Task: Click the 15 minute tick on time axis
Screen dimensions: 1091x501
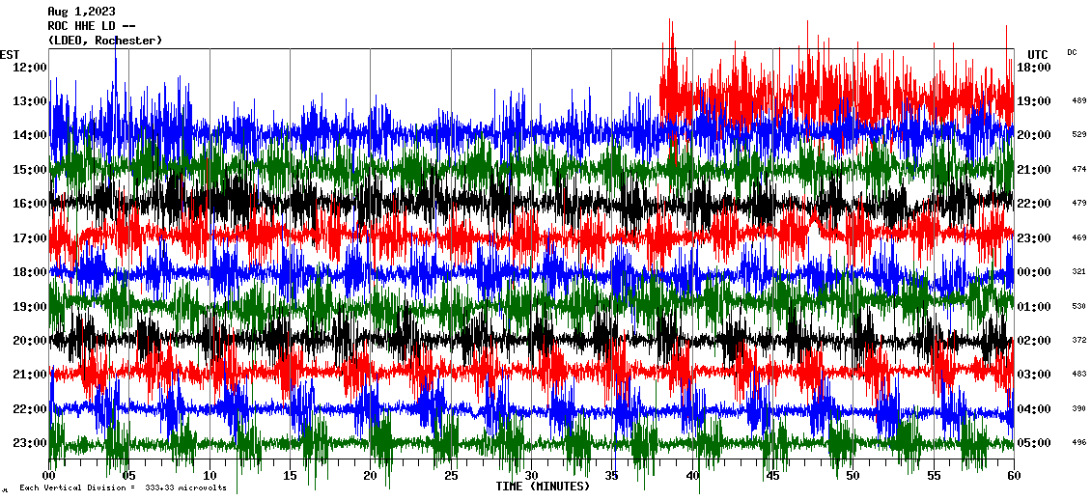Action: click(291, 475)
